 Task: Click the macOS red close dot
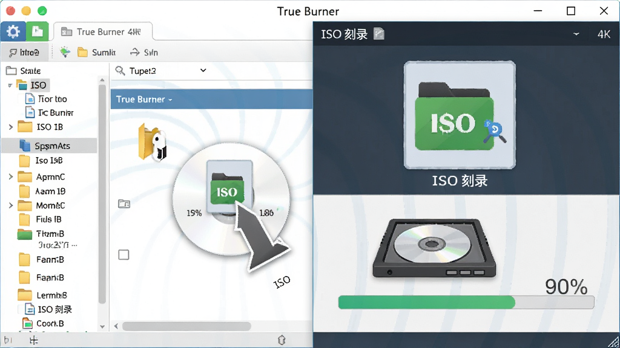click(x=11, y=11)
